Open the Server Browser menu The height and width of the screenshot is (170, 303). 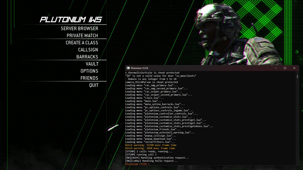click(x=79, y=28)
